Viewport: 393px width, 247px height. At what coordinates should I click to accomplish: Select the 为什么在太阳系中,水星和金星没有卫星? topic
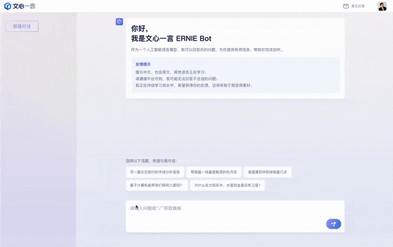pyautogui.click(x=227, y=186)
